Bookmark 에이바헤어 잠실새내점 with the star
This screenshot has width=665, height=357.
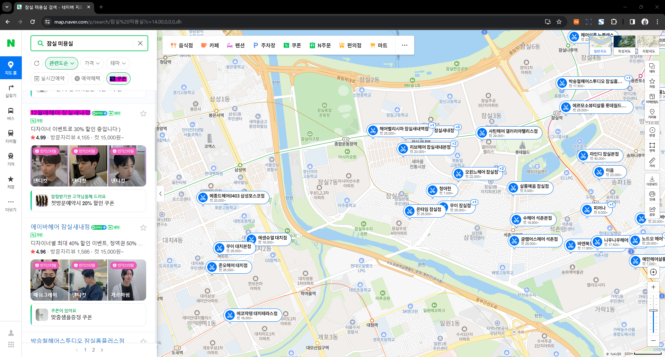tap(143, 228)
